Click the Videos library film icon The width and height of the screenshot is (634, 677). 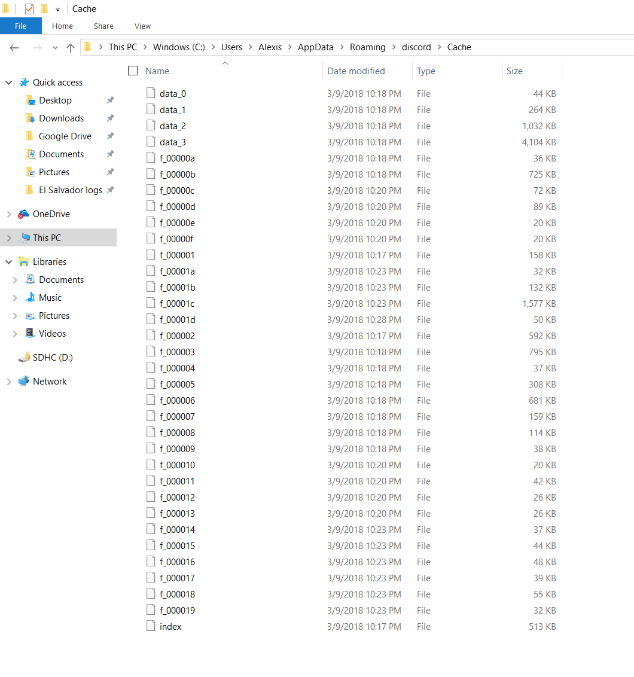[x=30, y=333]
